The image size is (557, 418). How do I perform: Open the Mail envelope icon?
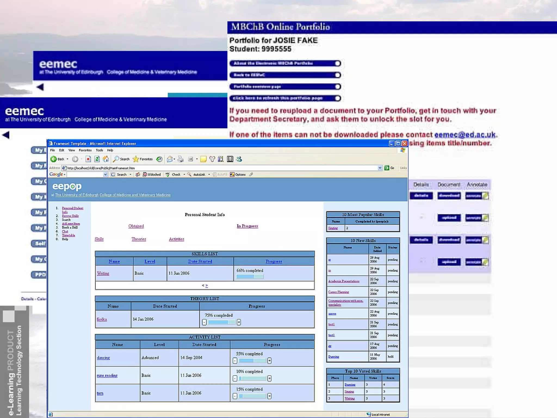pyautogui.click(x=170, y=159)
